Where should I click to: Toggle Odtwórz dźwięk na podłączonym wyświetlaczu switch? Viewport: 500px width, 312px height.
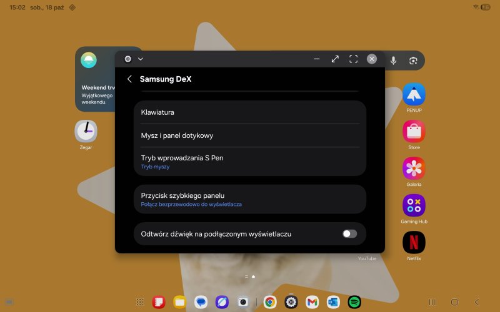(349, 233)
